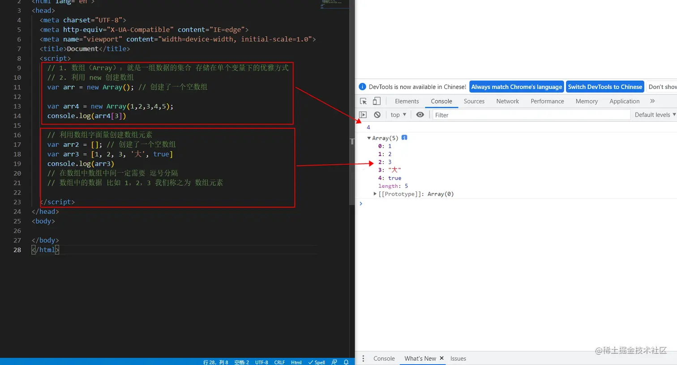Viewport: 677px width, 365px height.
Task: Select the '0: 1' array entry
Action: [385, 146]
